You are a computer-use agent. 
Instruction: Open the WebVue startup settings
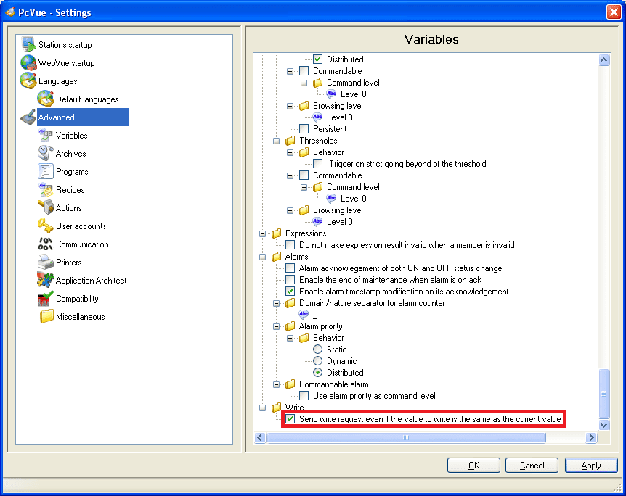pyautogui.click(x=66, y=62)
